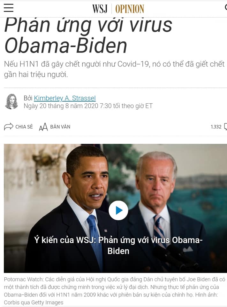The width and height of the screenshot is (227, 307).
Task: Open the OPINION section header link
Action: pos(130,9)
